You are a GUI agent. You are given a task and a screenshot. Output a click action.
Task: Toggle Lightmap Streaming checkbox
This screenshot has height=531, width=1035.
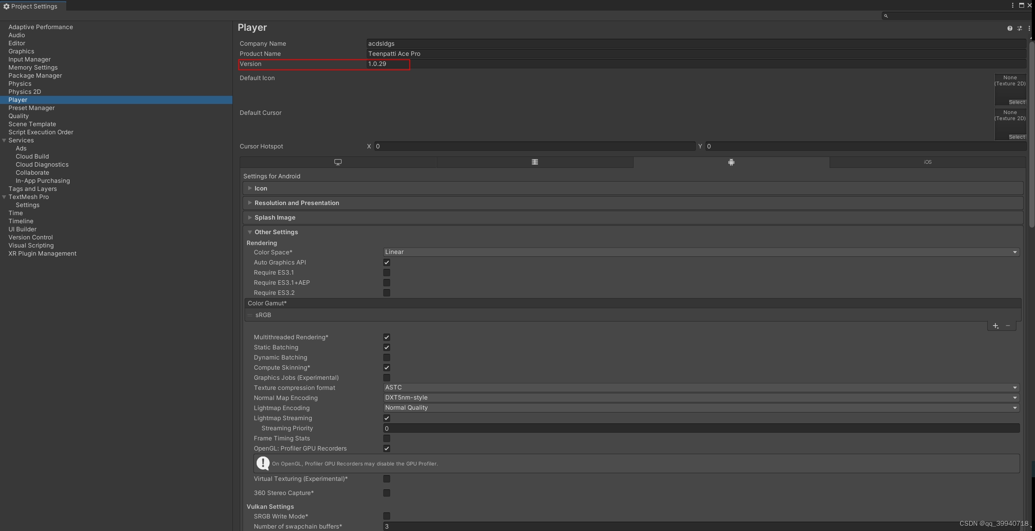tap(386, 417)
